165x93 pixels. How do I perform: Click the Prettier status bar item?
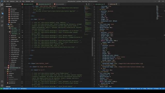(156, 89)
